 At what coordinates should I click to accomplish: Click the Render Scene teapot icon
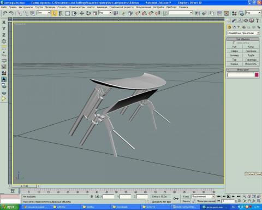[242, 13]
